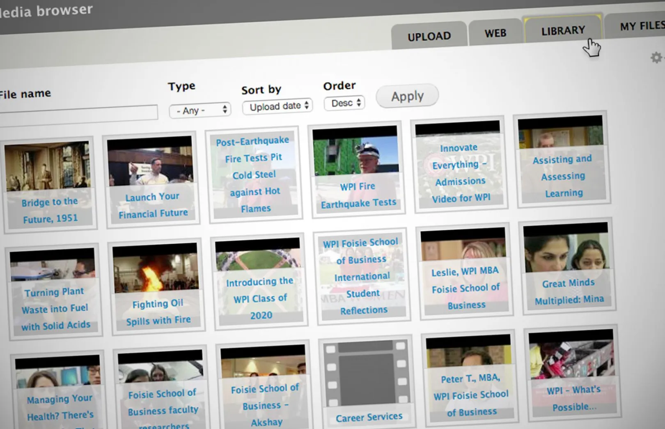
Task: Open the Type dropdown
Action: coord(200,110)
